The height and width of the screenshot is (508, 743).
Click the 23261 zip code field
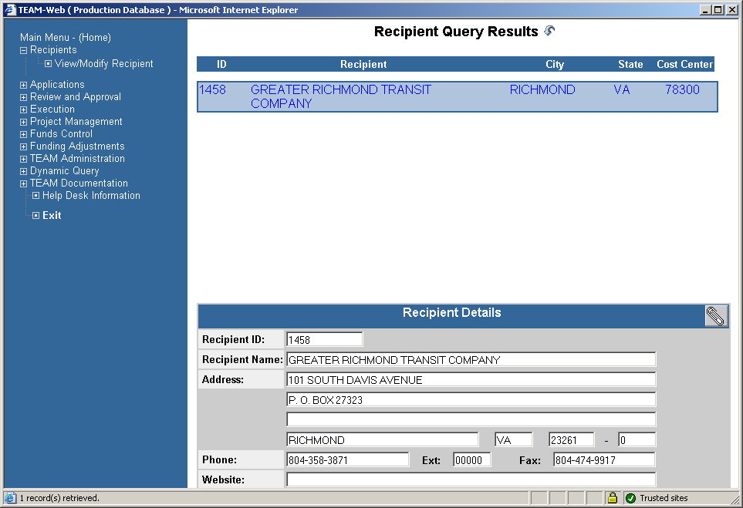pos(572,440)
